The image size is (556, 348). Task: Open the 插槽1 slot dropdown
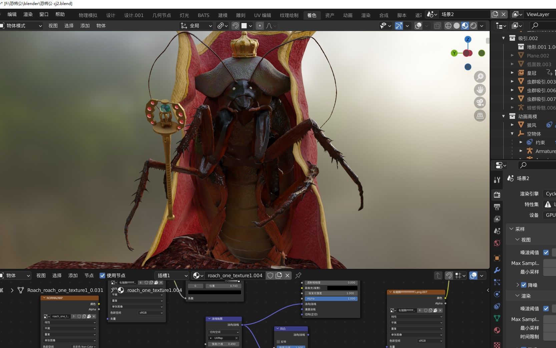point(172,275)
